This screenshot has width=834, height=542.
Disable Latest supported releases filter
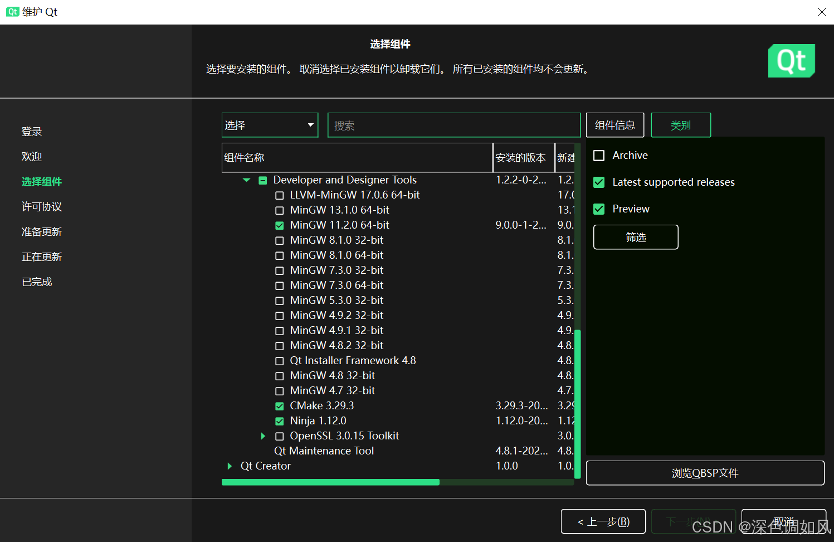point(599,182)
